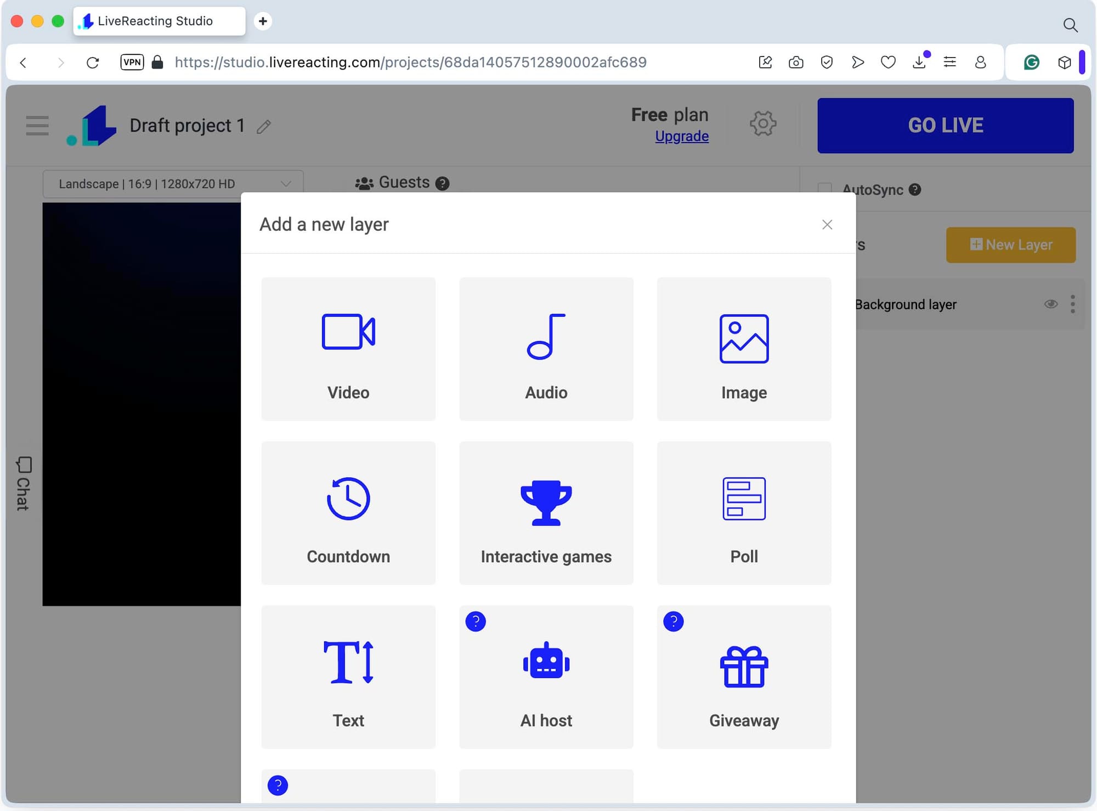This screenshot has height=811, width=1097.
Task: Choose the Giveaway gift tile
Action: tap(744, 677)
